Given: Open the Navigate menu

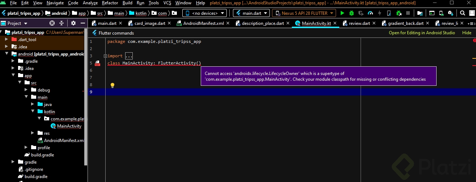Looking at the screenshot, I should click(55, 3).
